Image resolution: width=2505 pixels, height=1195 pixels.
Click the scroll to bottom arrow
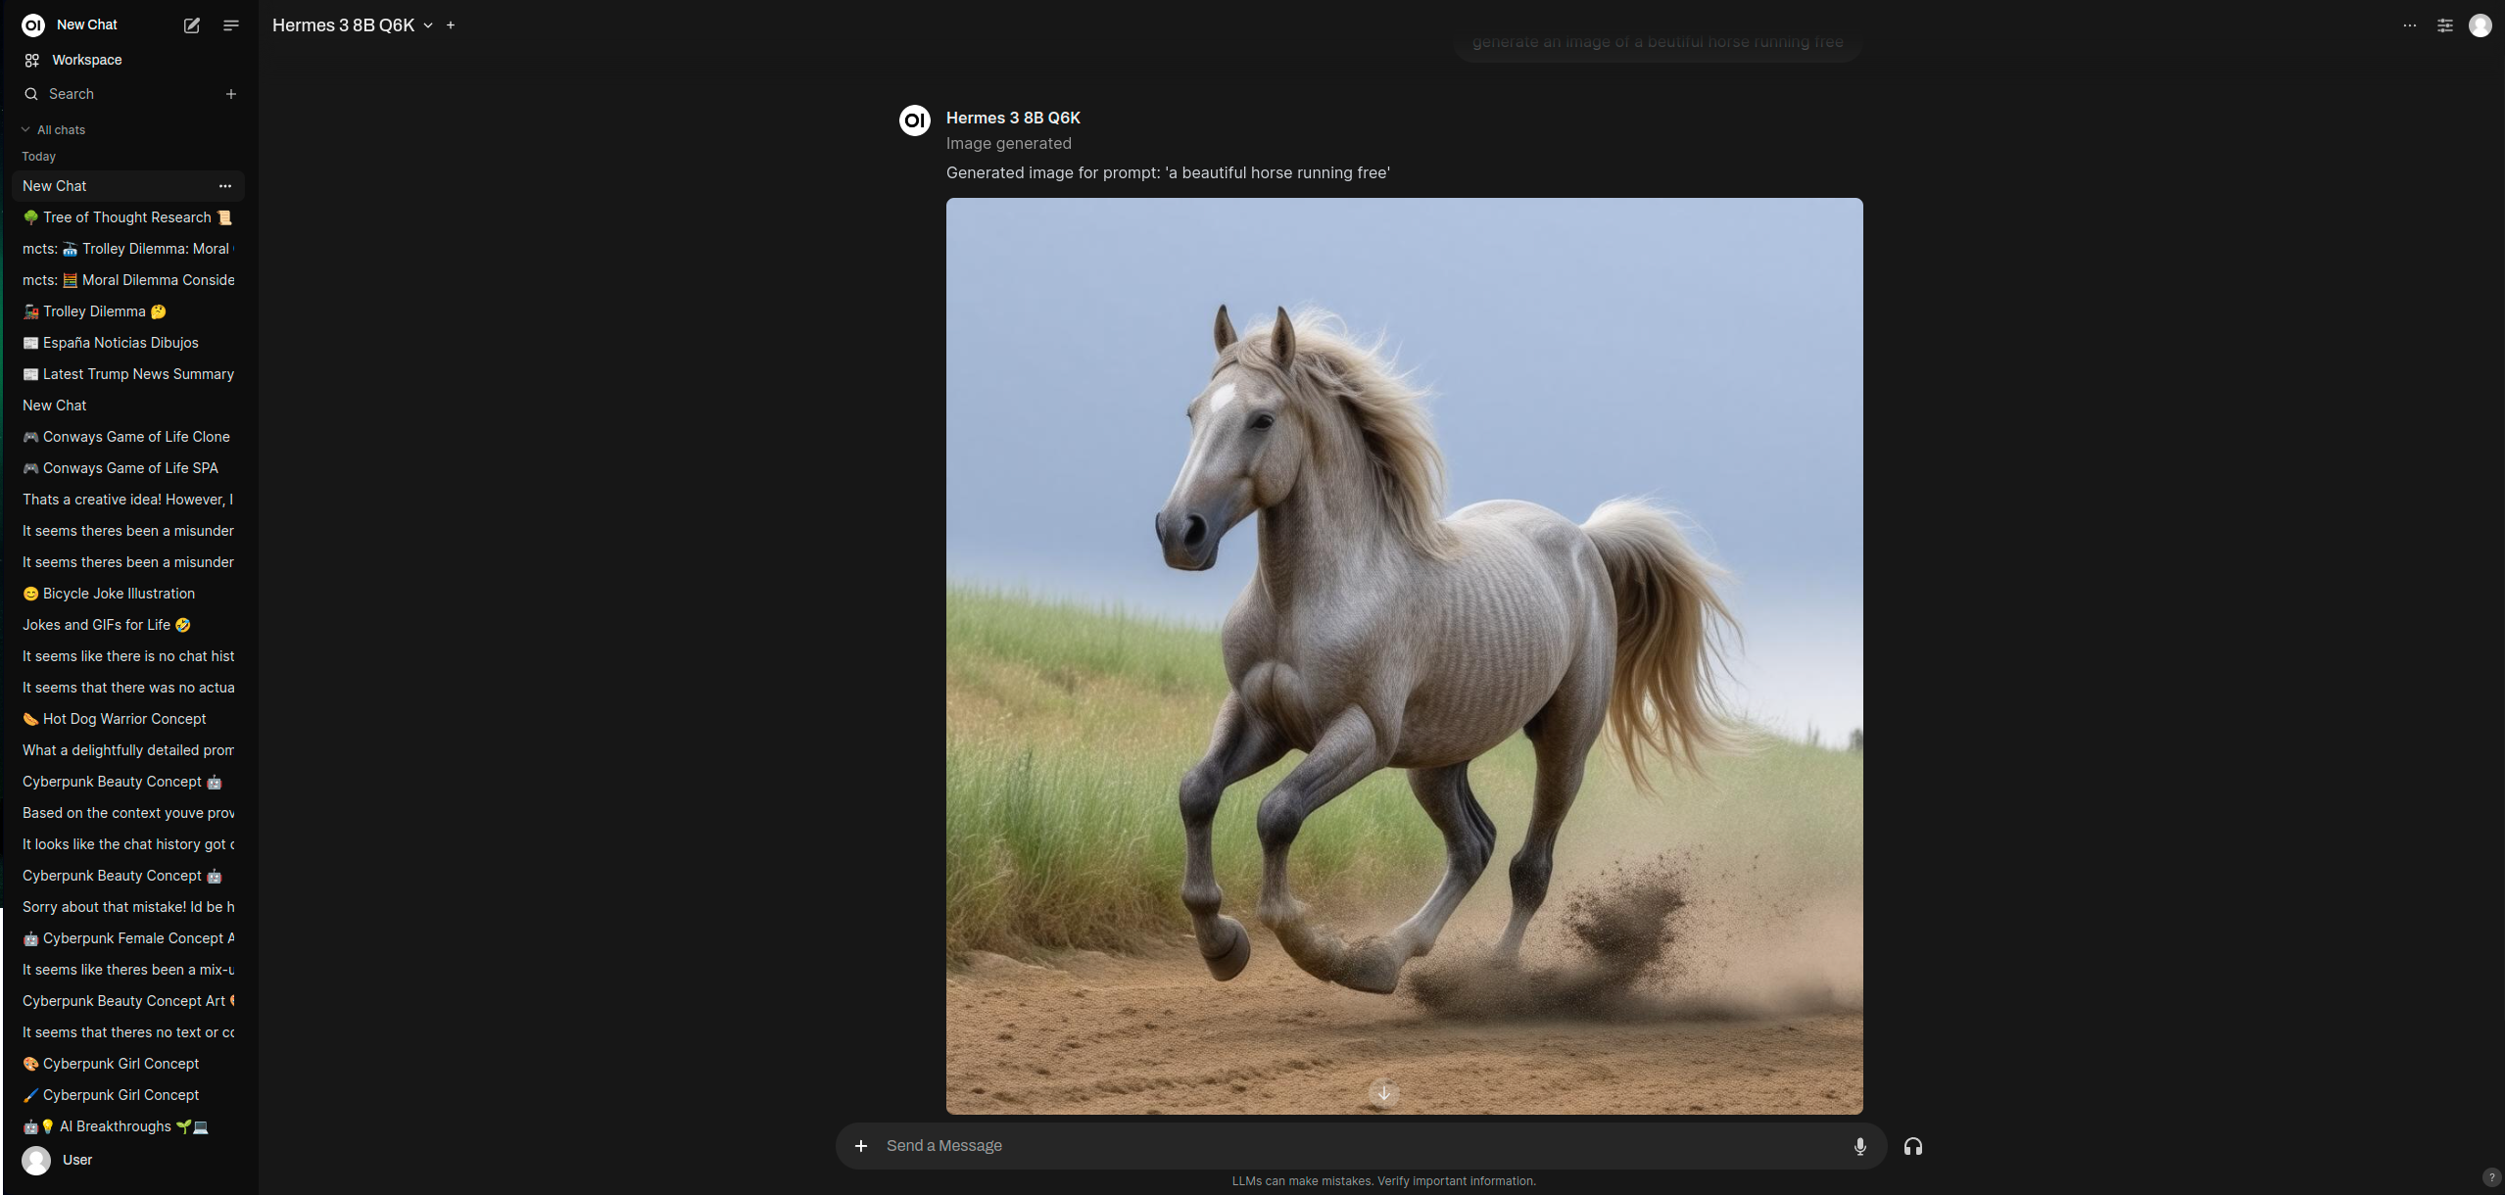(1384, 1092)
